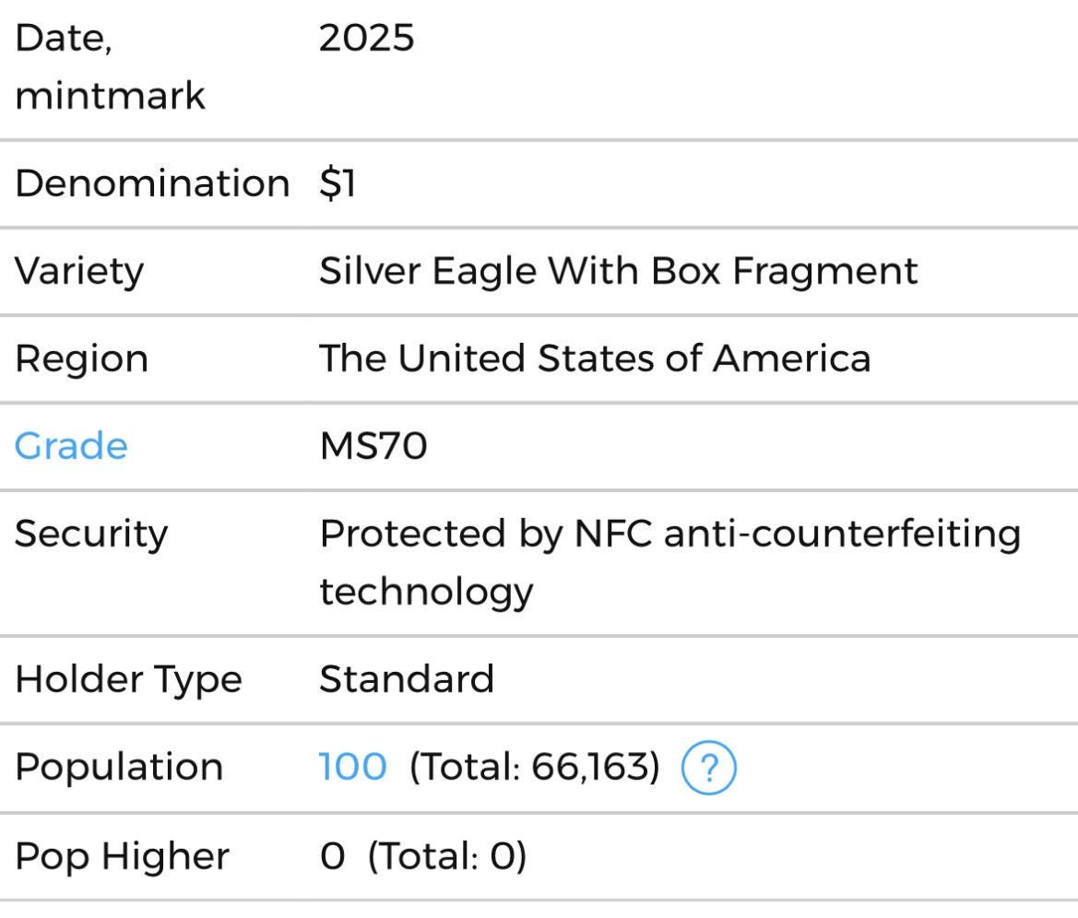Select the Region row label
1078x918 pixels.
tap(81, 359)
